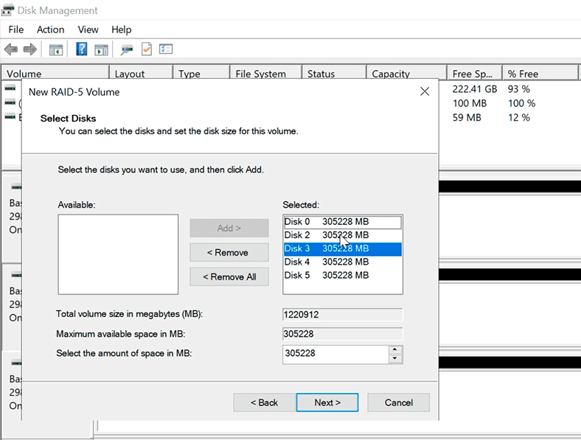Viewport: 581px width, 440px height.
Task: Proceed with the Next button
Action: tap(327, 402)
